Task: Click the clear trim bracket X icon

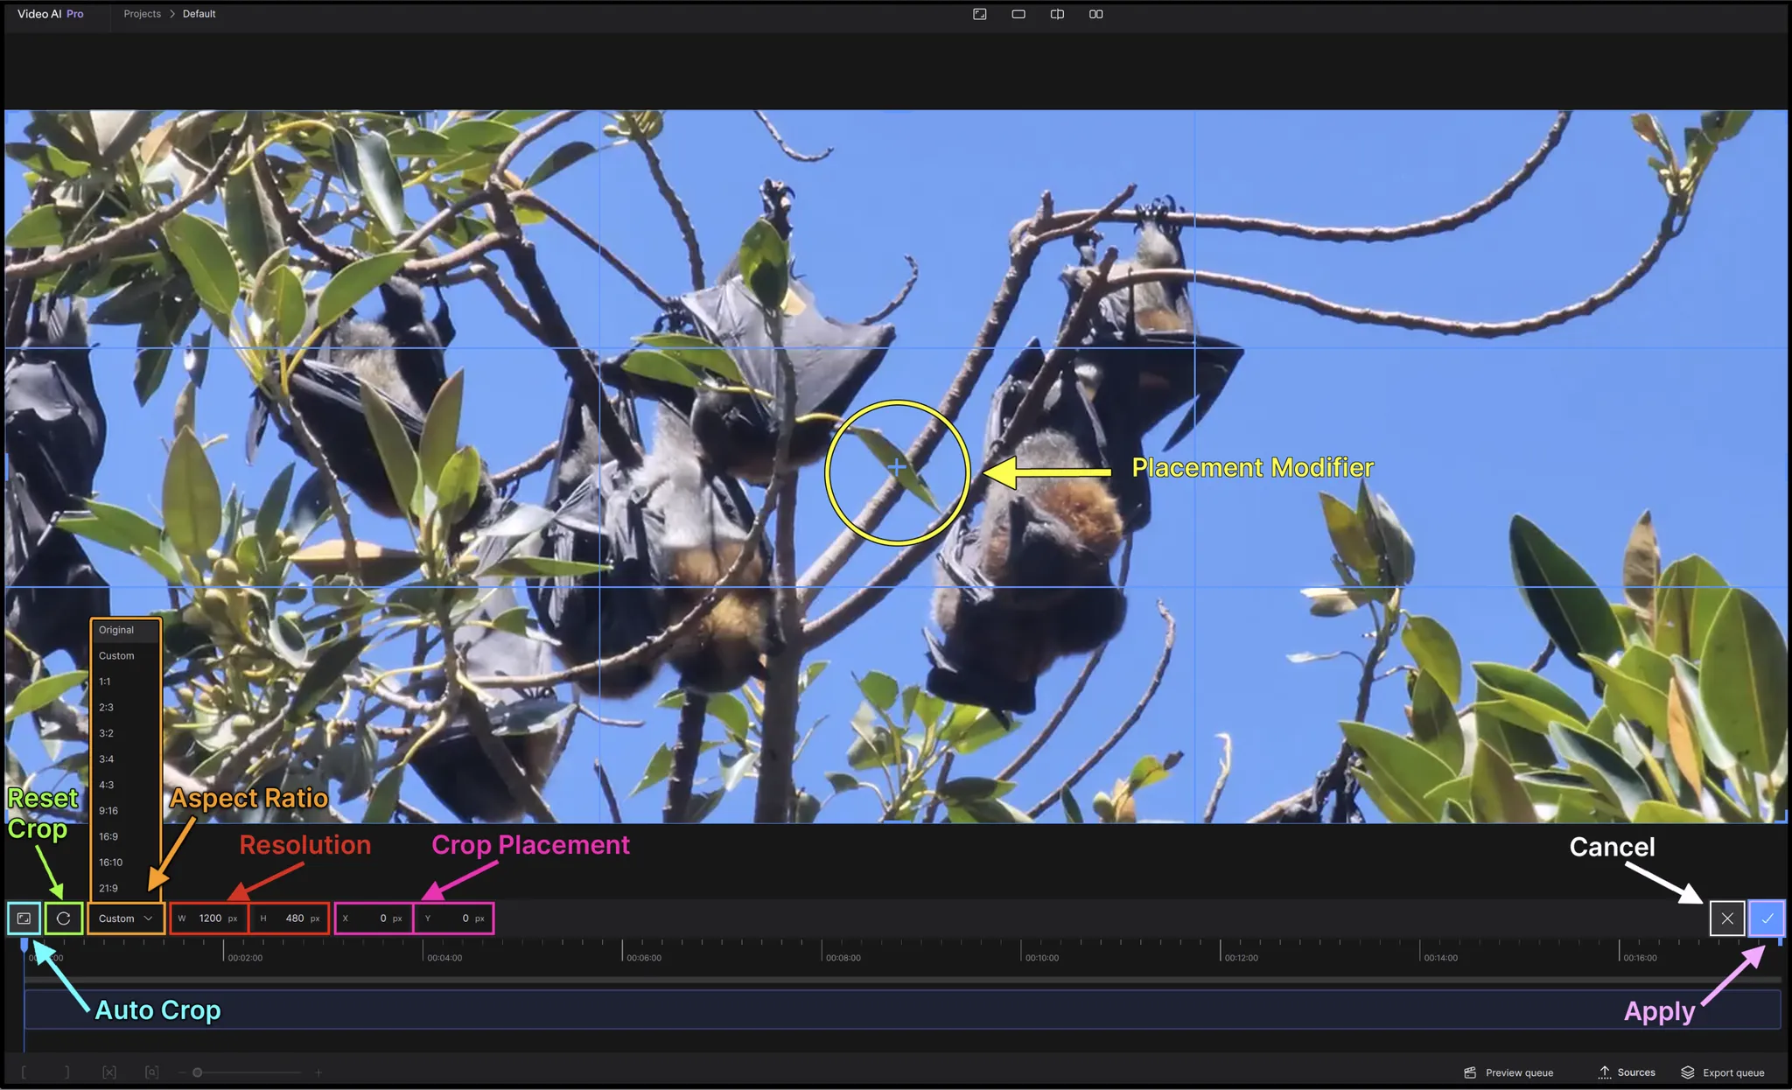Action: [109, 1073]
